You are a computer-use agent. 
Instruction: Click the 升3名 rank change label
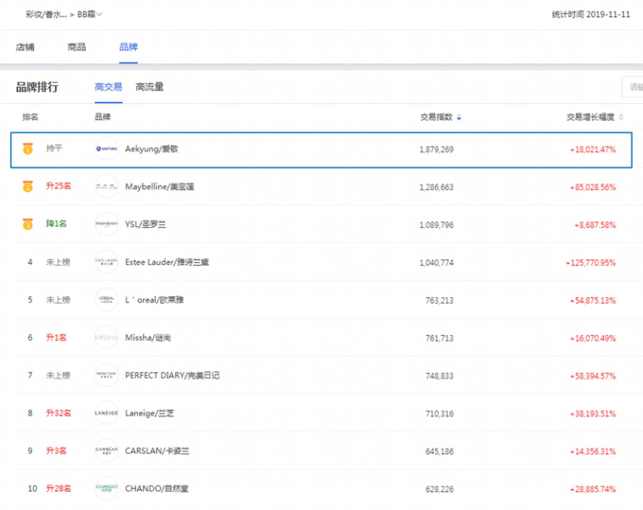(x=56, y=450)
